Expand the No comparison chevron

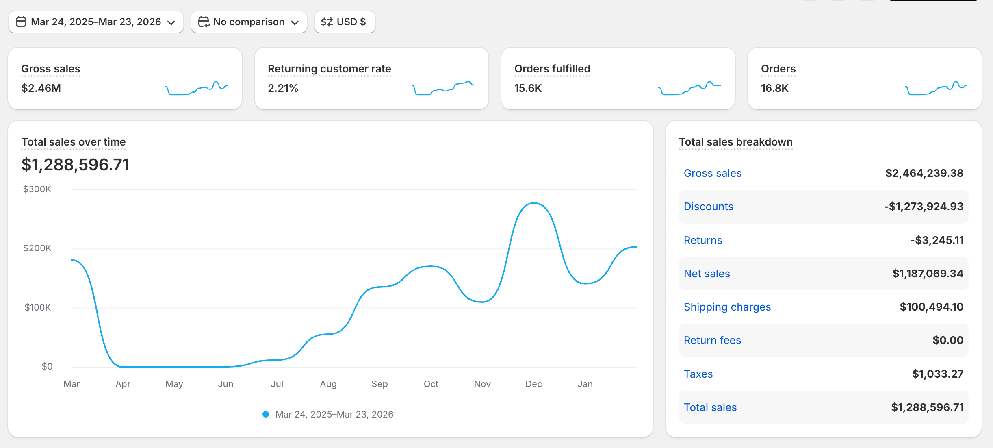295,22
